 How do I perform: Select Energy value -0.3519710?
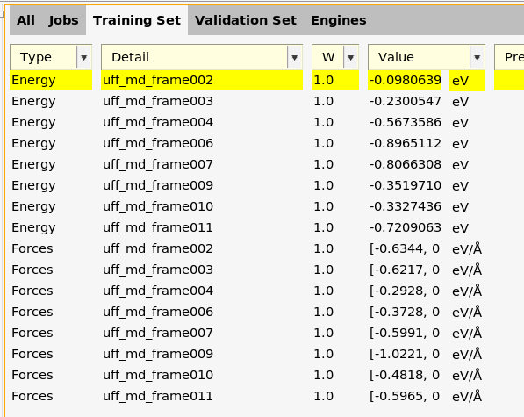405,185
